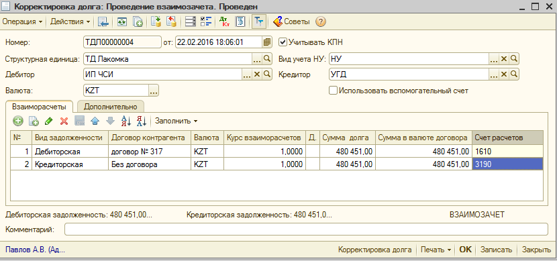Copy the table row with copy icon
Image resolution: width=557 pixels, height=261 pixels.
coord(34,121)
